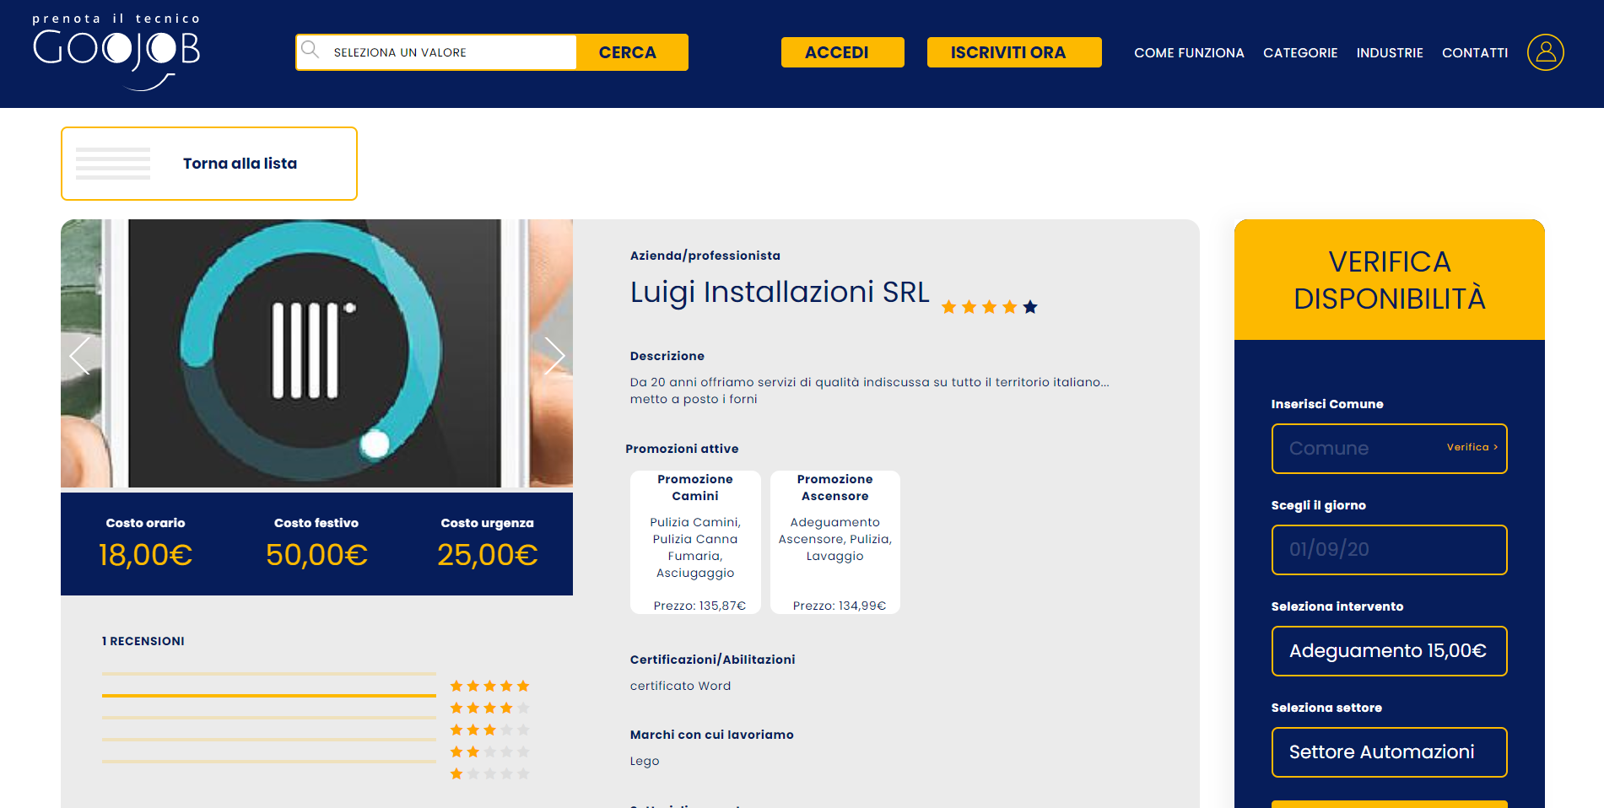Click the five-star review progress bar
The height and width of the screenshot is (808, 1604).
269,674
